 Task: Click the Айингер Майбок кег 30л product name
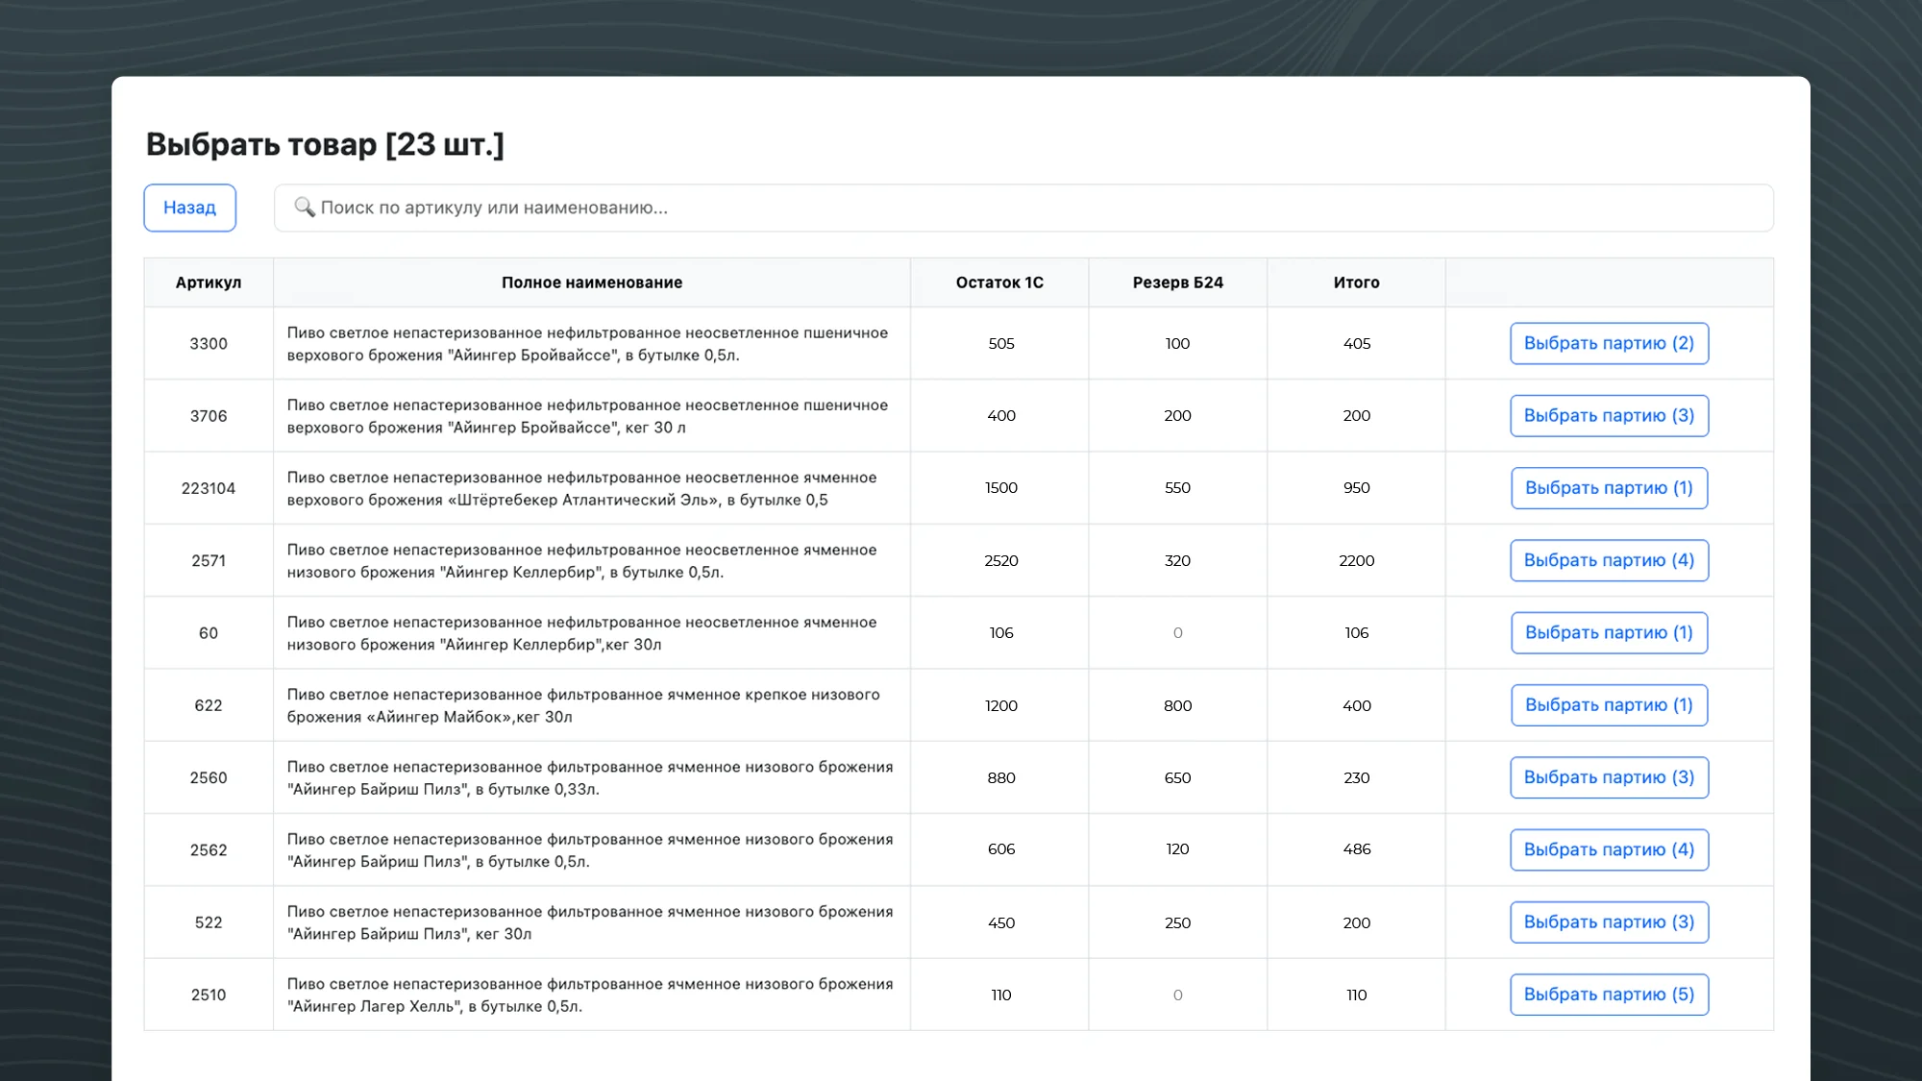[582, 705]
